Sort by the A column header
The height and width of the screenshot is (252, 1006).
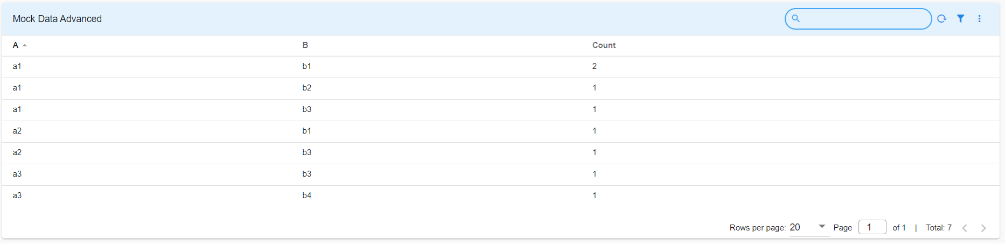coord(16,46)
